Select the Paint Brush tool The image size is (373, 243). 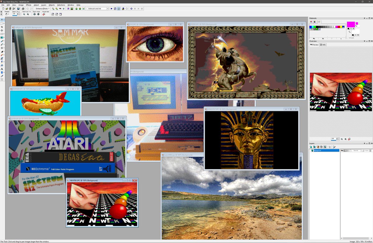pos(2,41)
